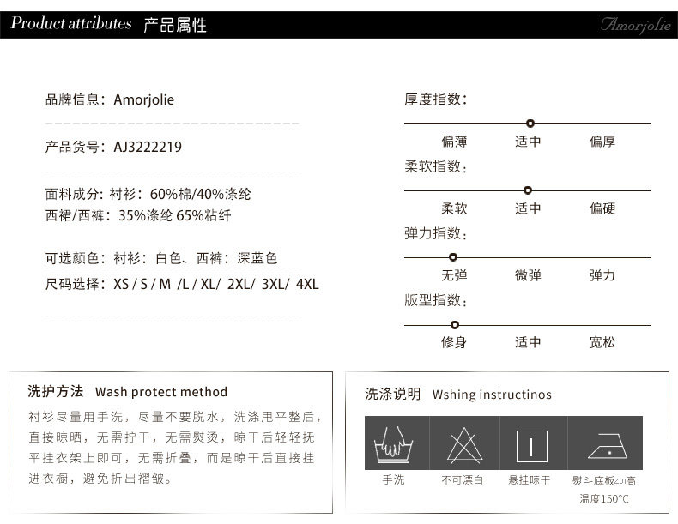The height and width of the screenshot is (524, 678).
Task: Click the Amorjolie logo in header
Action: click(630, 24)
